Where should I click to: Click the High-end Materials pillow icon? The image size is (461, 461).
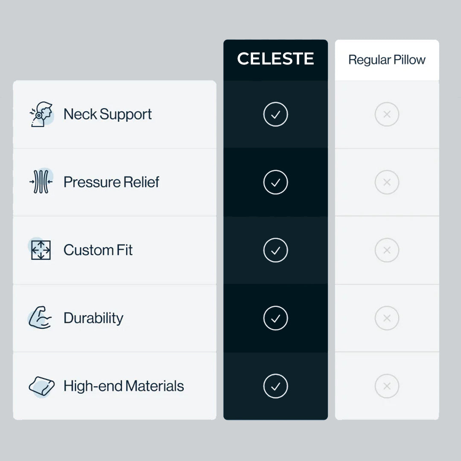(41, 386)
